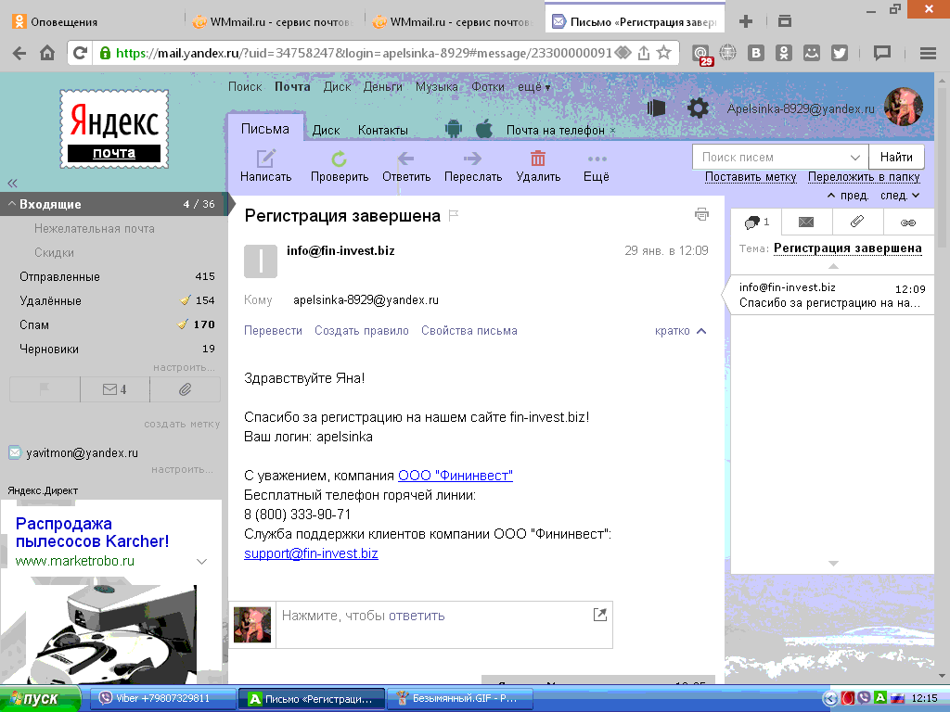Switch to the Письма tab
This screenshot has height=712, width=950.
(x=265, y=128)
